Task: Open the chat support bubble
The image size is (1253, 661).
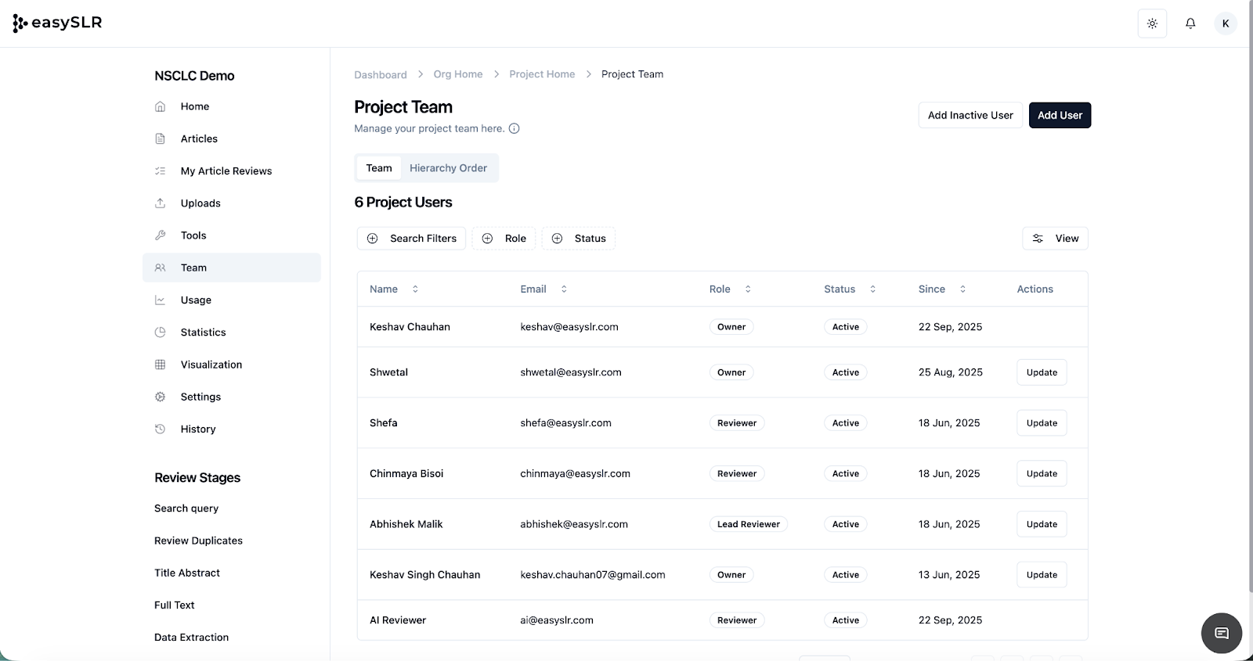Action: tap(1221, 633)
